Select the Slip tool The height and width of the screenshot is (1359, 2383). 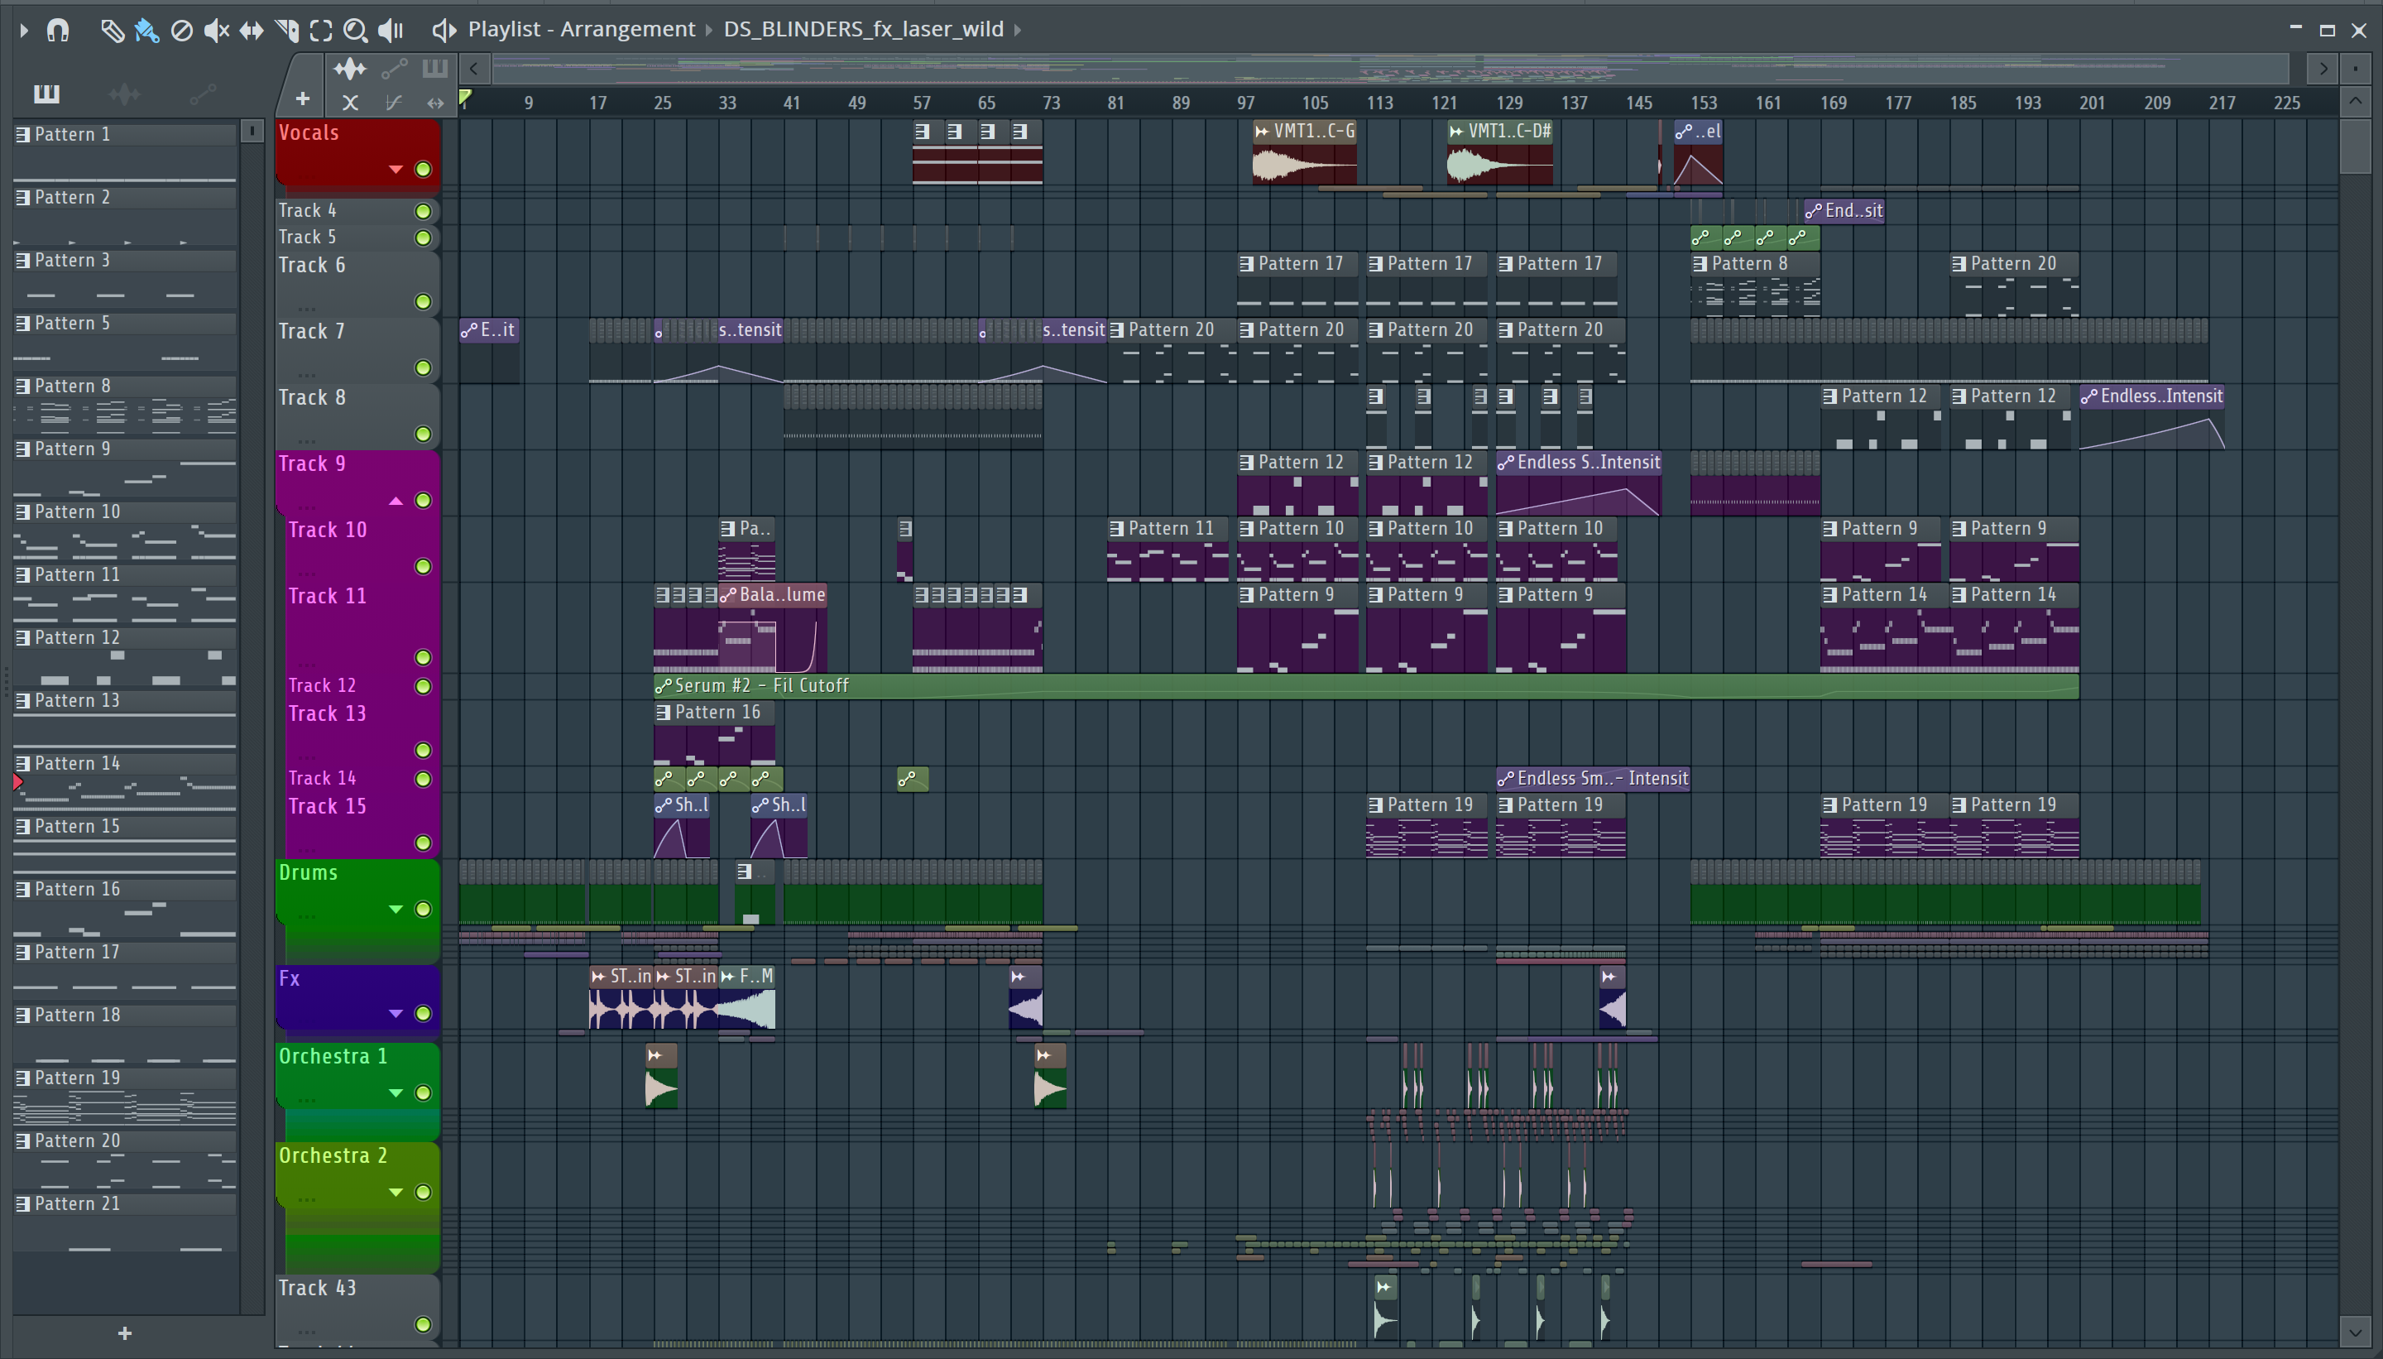click(x=251, y=30)
